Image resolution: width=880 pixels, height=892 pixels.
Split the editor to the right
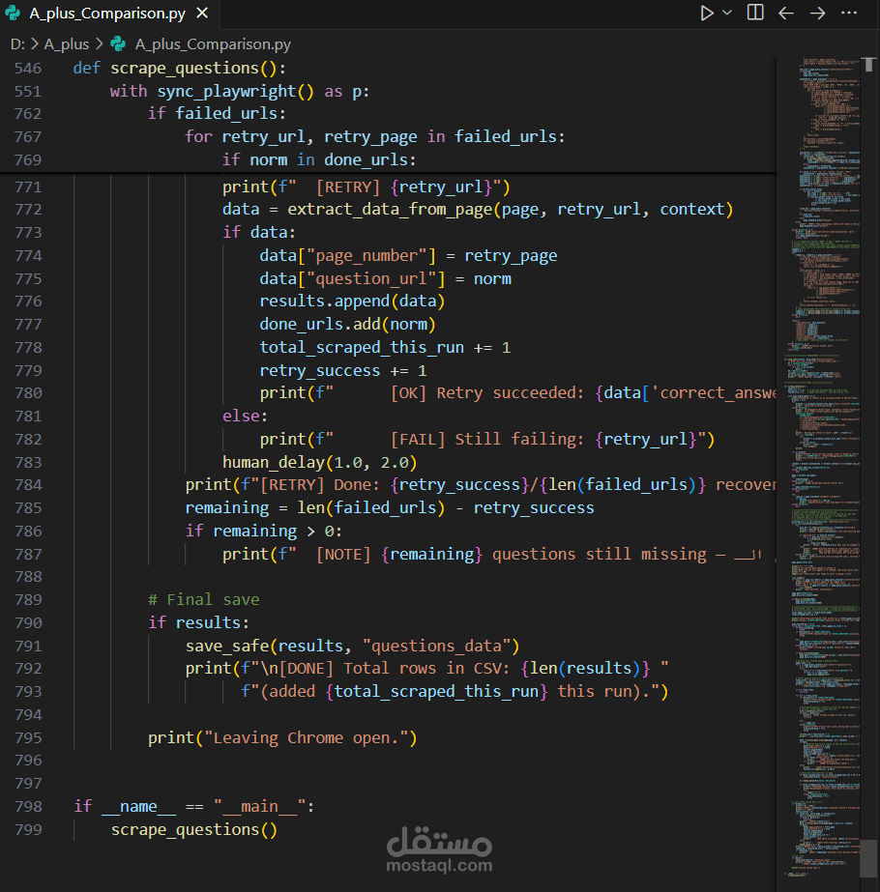click(755, 13)
